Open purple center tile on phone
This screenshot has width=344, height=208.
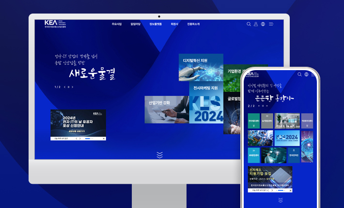click(x=307, y=121)
